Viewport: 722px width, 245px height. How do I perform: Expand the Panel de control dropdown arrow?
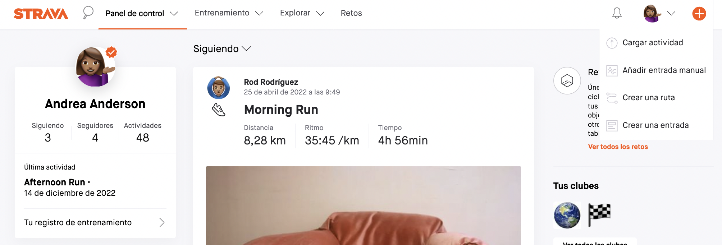click(174, 14)
